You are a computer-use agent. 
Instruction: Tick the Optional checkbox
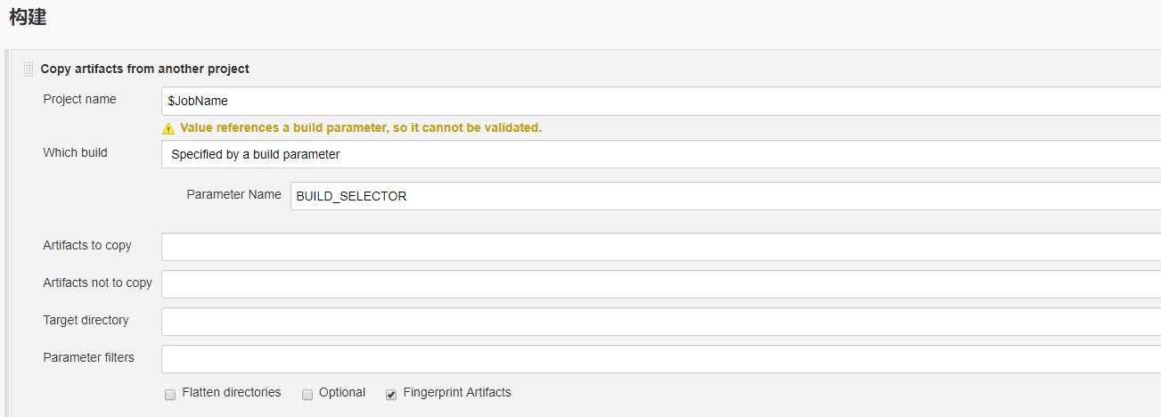point(307,395)
